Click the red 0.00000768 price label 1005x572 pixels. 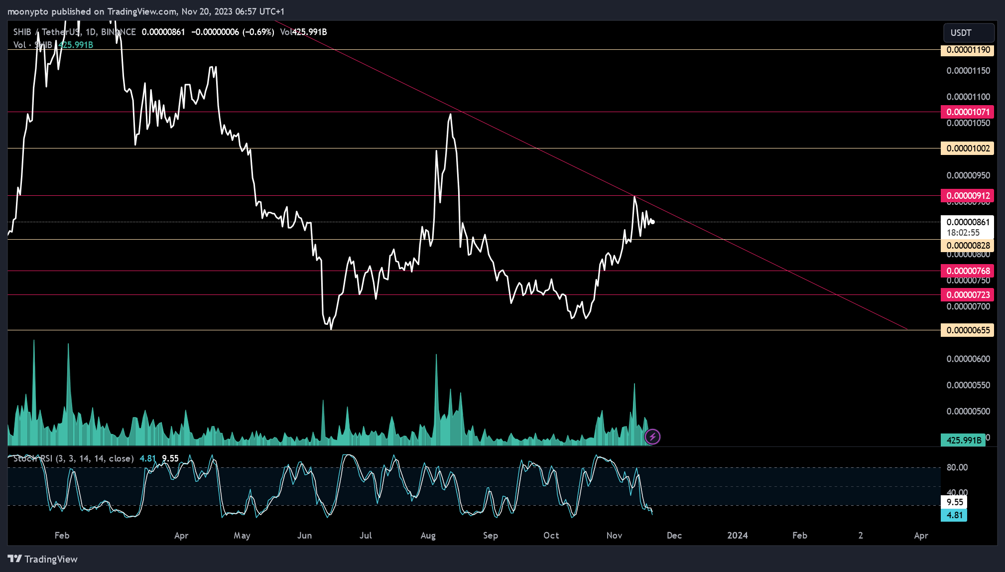click(x=967, y=271)
